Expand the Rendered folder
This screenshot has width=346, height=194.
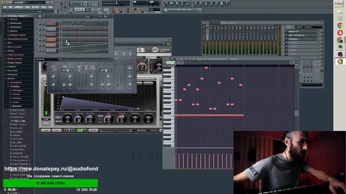coord(12,74)
